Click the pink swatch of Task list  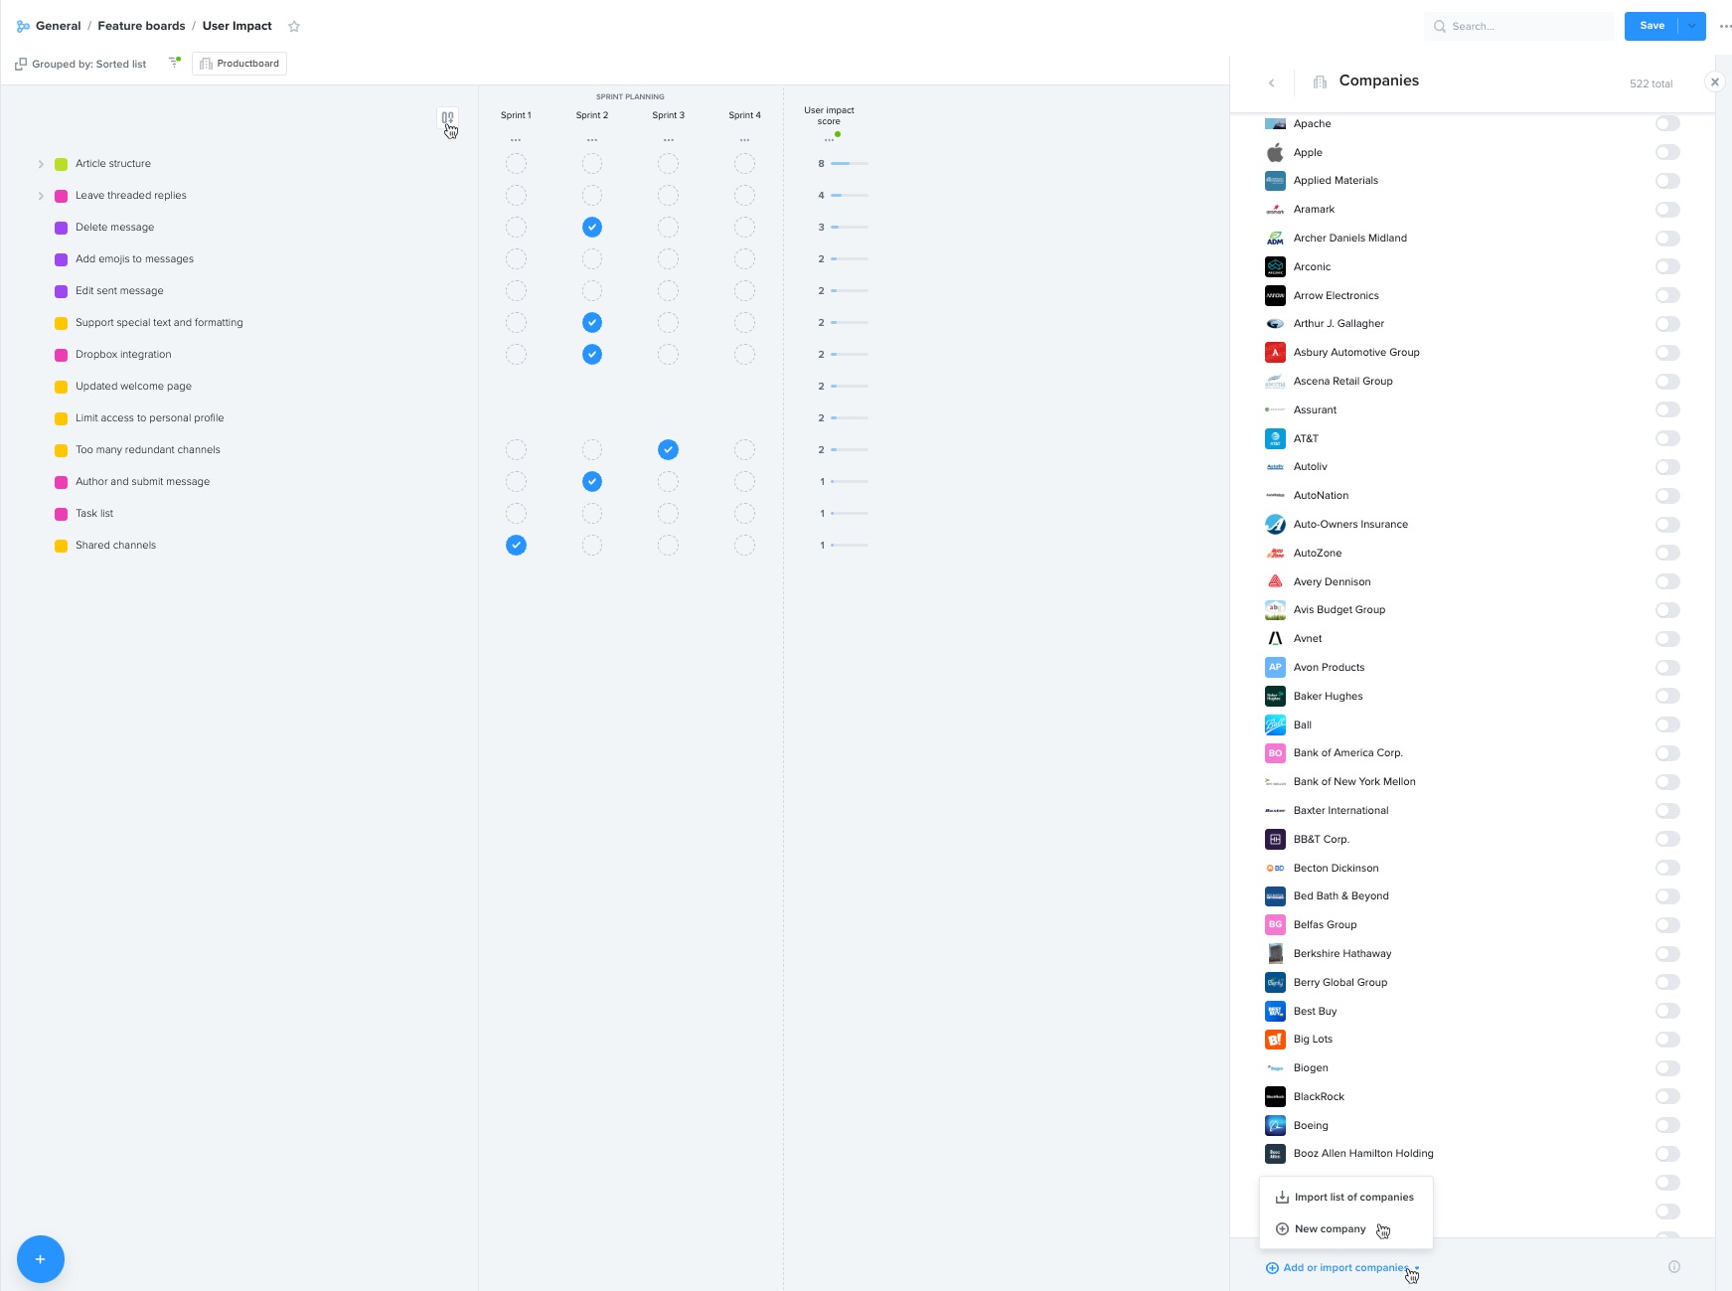pyautogui.click(x=61, y=514)
